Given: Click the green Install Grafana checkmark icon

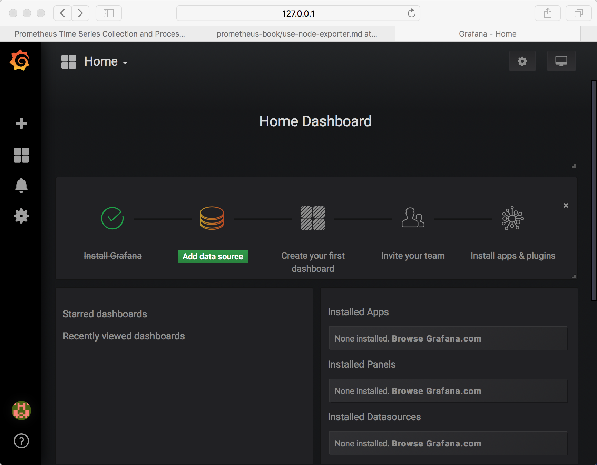Looking at the screenshot, I should tap(112, 218).
